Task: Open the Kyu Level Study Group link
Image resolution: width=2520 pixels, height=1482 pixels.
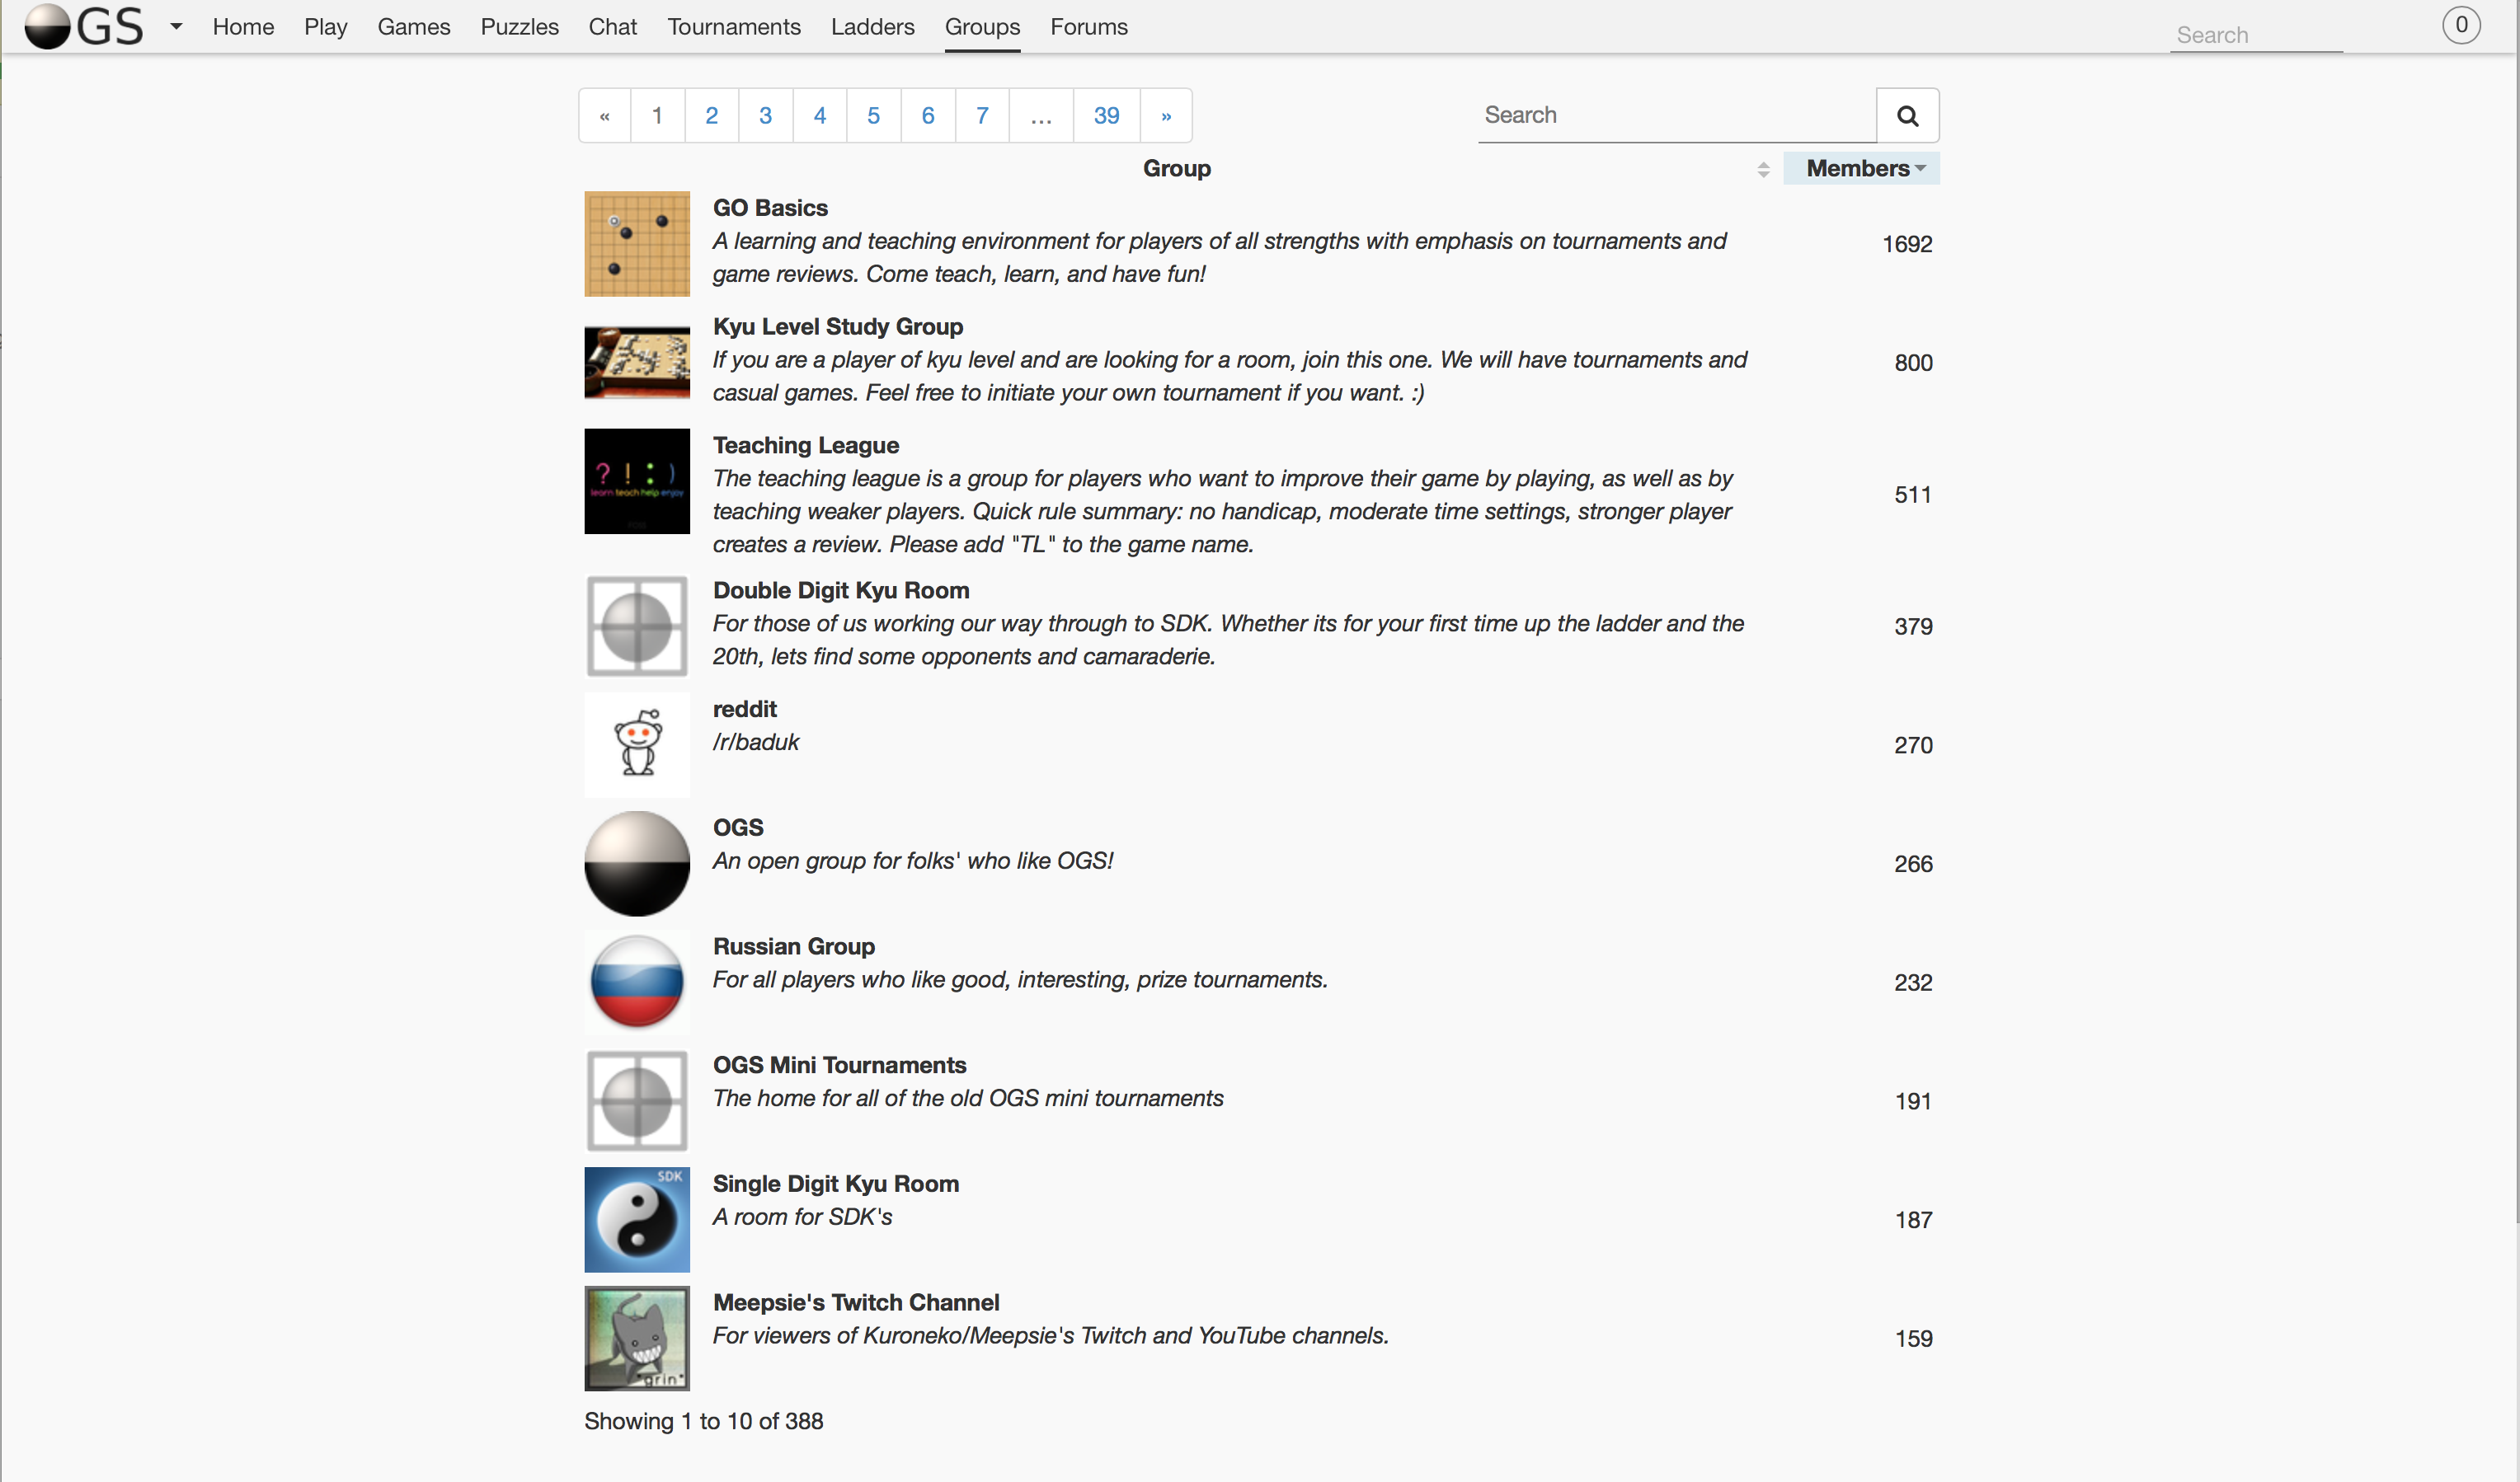Action: (x=837, y=326)
